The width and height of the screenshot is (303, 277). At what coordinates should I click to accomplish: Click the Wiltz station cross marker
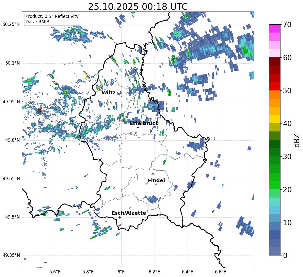pyautogui.click(x=110, y=97)
